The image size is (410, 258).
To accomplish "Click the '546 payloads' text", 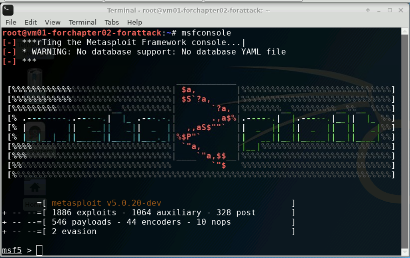I will [81, 222].
